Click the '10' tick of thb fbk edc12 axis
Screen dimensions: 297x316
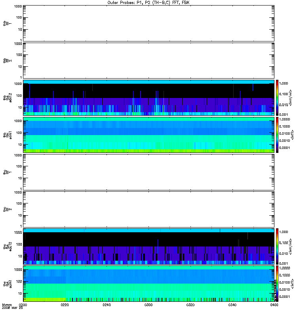click(x=20, y=107)
